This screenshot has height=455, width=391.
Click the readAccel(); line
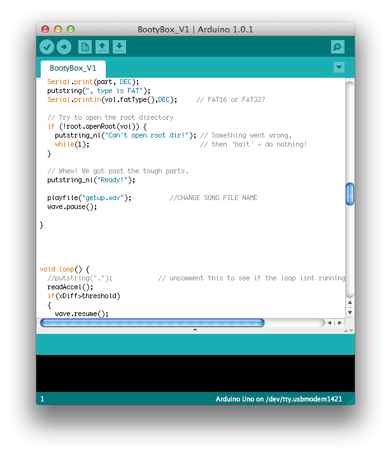click(x=70, y=287)
